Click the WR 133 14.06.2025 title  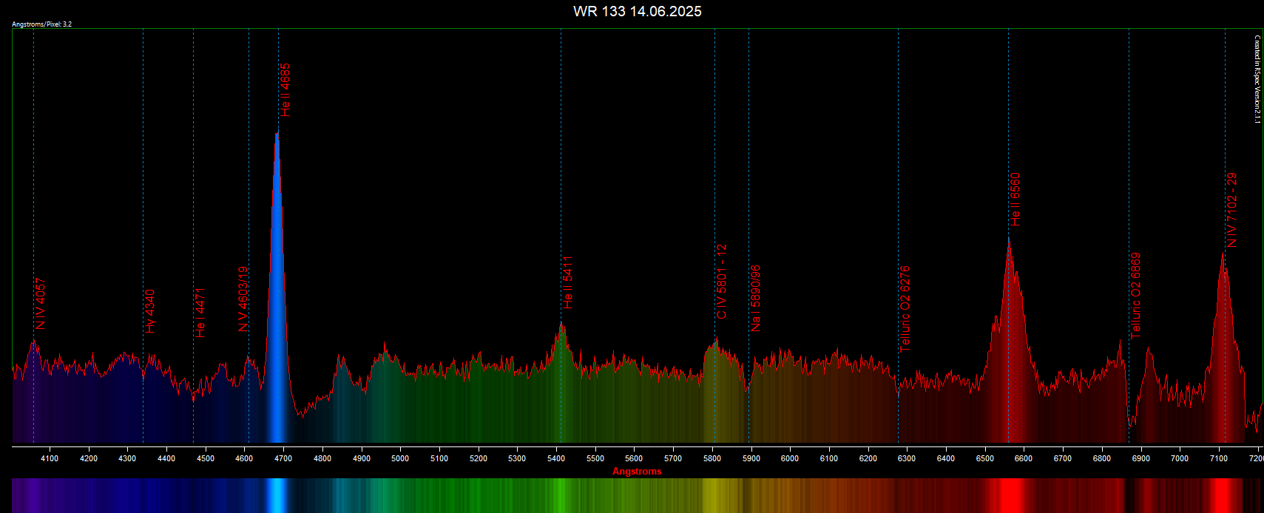click(637, 11)
